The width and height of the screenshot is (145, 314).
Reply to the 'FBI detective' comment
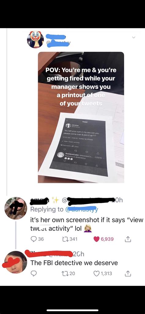click(x=34, y=273)
